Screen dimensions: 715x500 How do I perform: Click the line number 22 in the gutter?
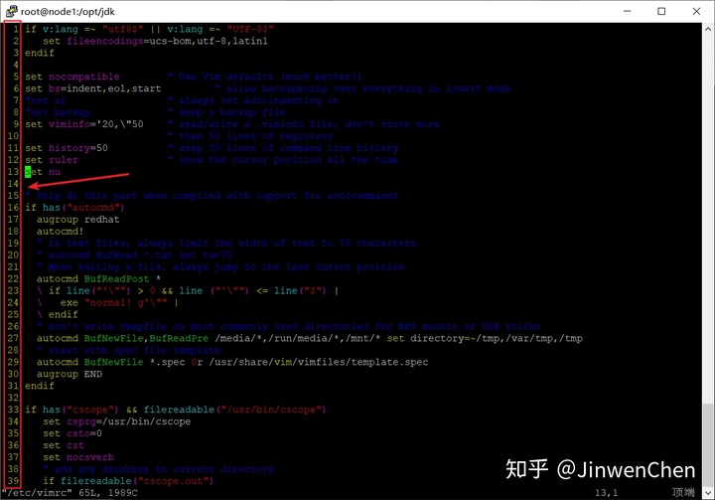(x=13, y=278)
